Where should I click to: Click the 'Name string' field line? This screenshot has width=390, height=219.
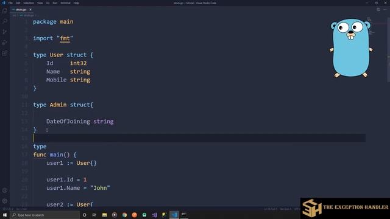tap(68, 72)
